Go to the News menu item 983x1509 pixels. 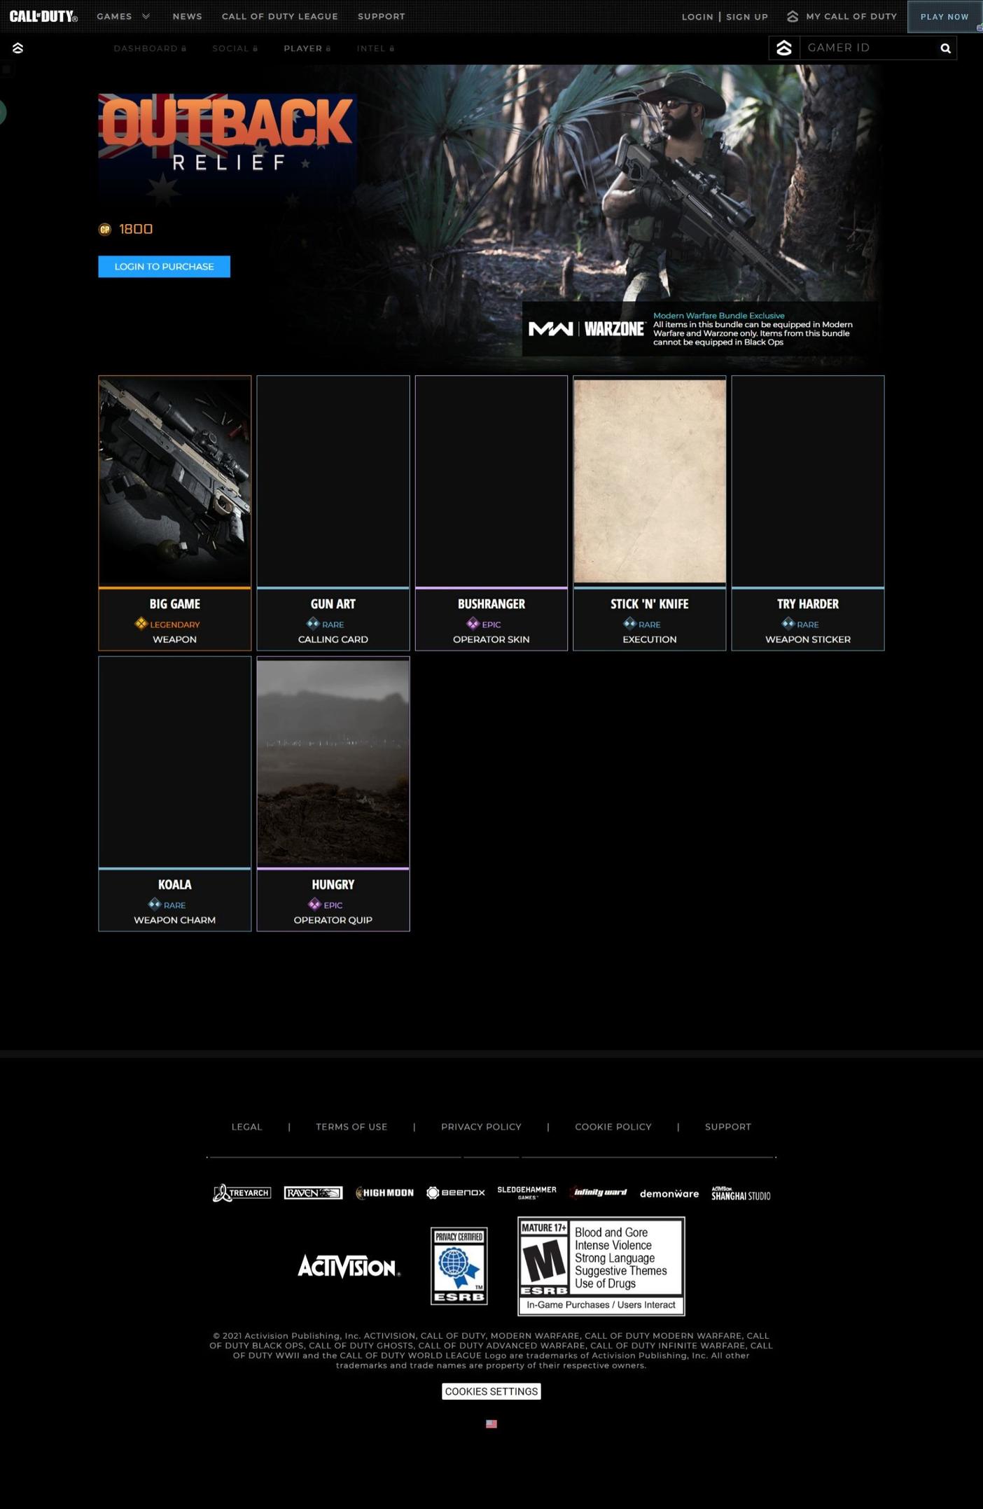pos(187,16)
